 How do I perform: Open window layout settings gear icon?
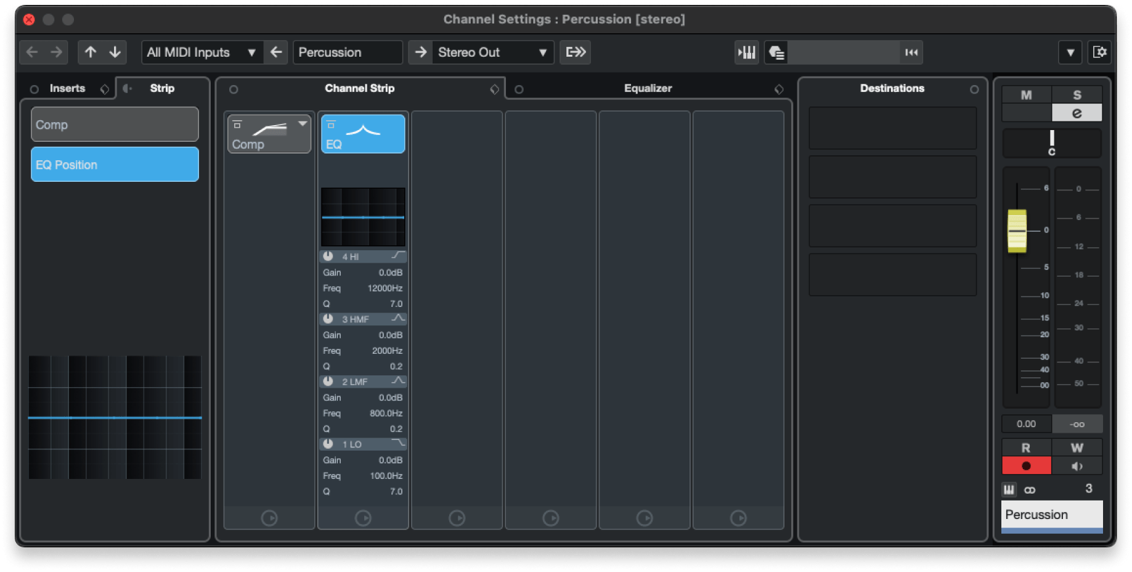point(1099,52)
